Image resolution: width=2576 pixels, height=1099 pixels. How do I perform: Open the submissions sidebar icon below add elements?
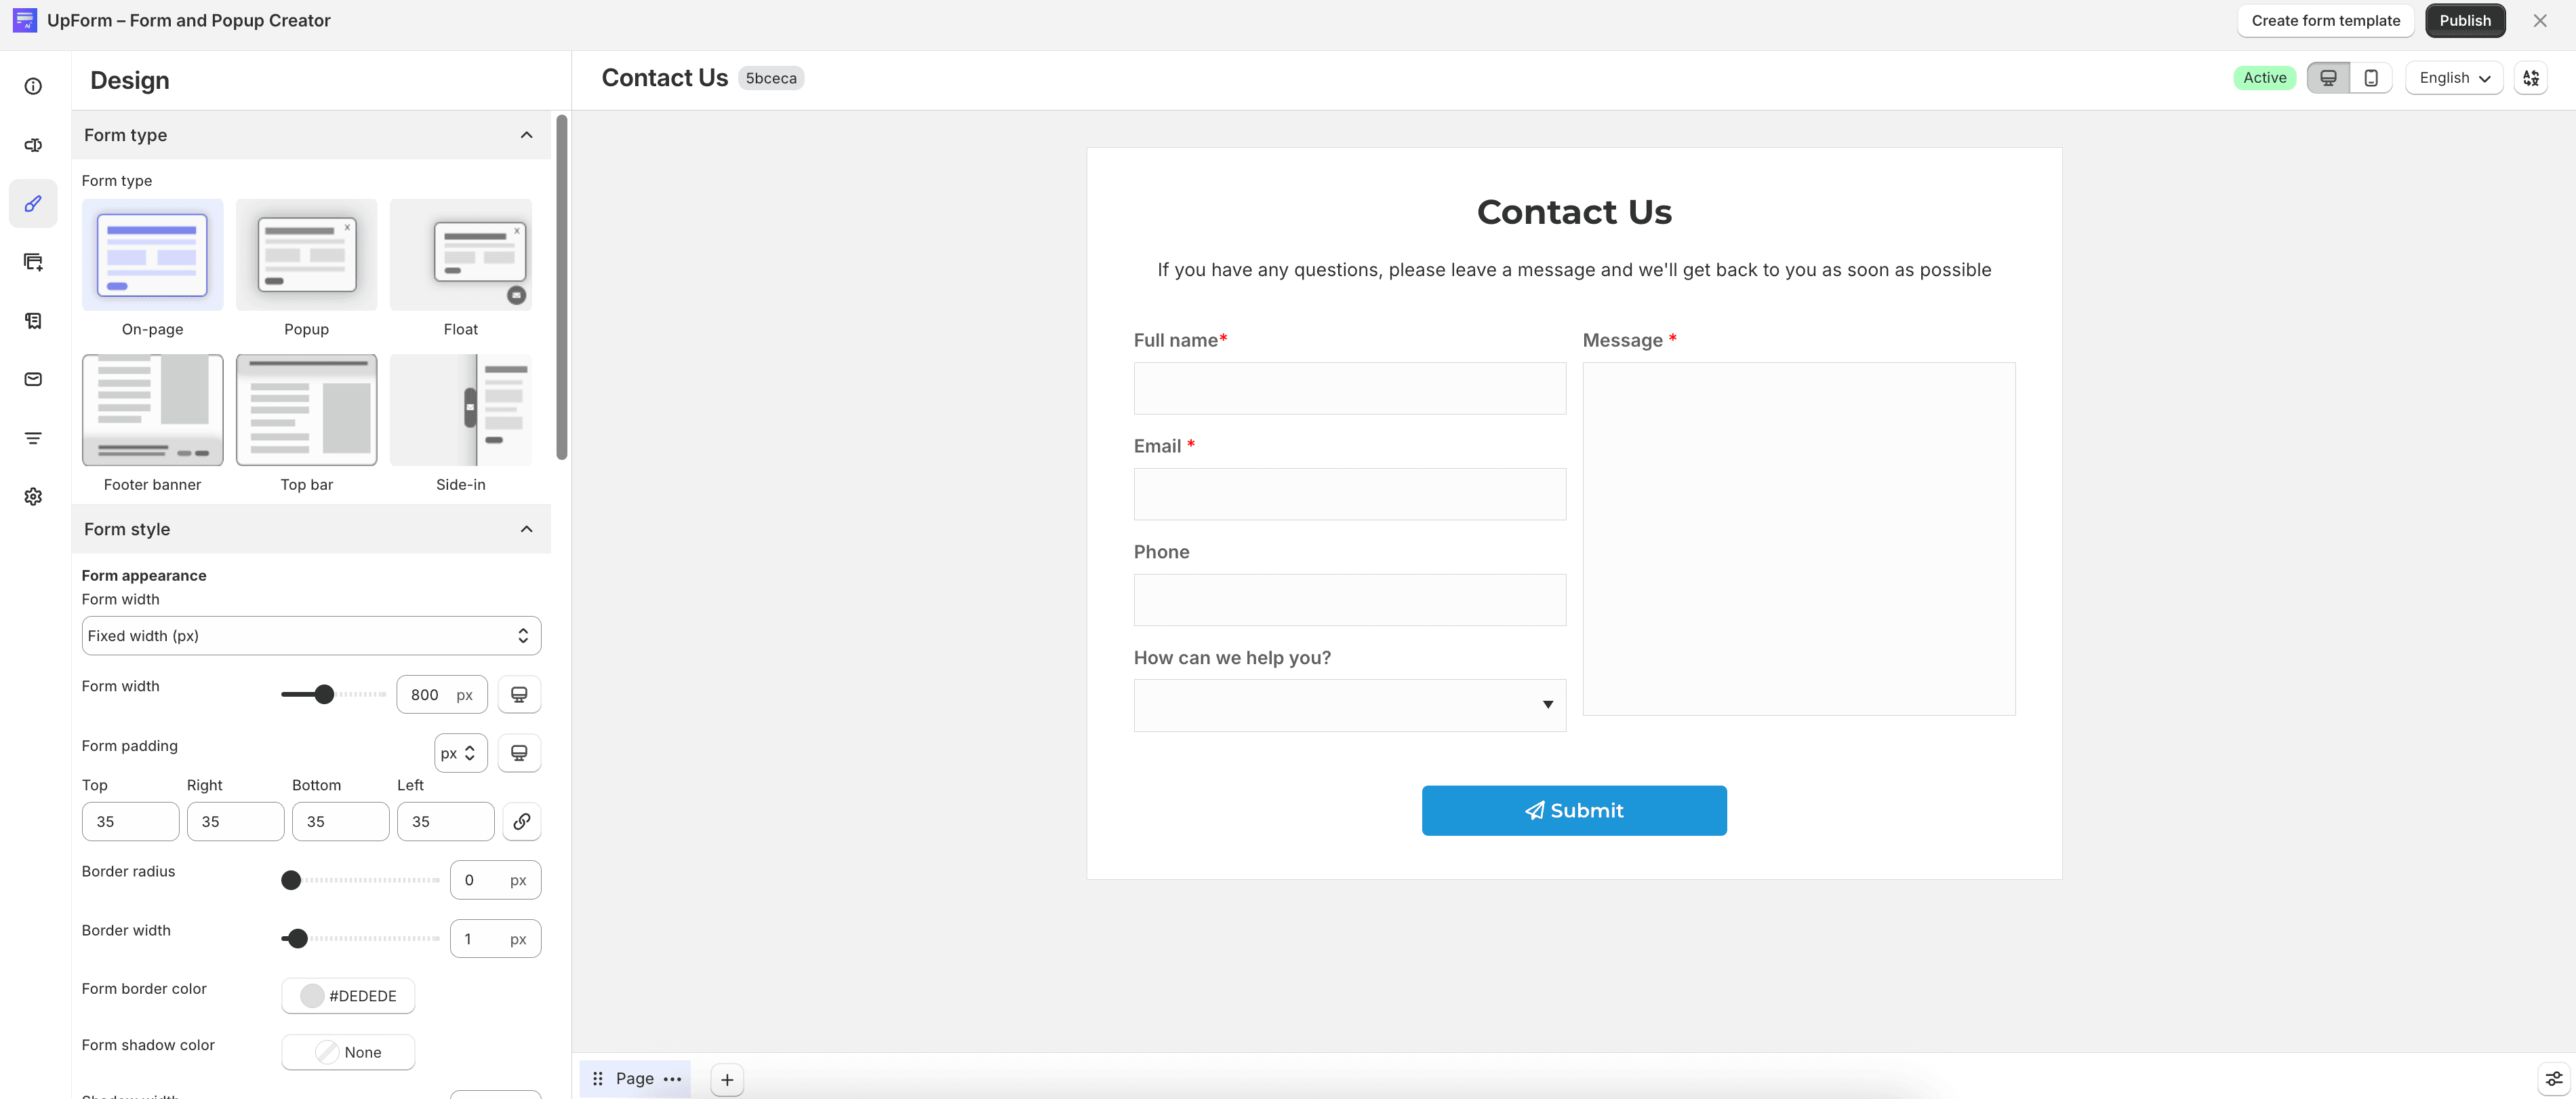[x=33, y=322]
